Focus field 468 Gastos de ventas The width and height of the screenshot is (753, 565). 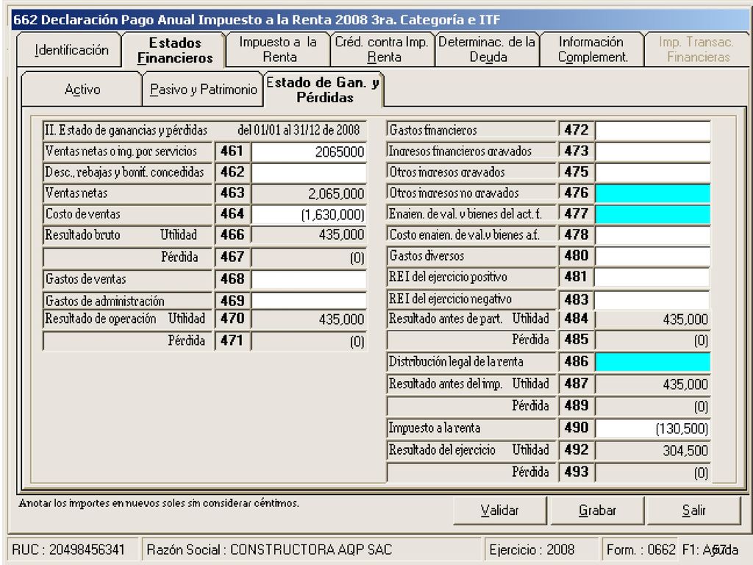click(309, 280)
